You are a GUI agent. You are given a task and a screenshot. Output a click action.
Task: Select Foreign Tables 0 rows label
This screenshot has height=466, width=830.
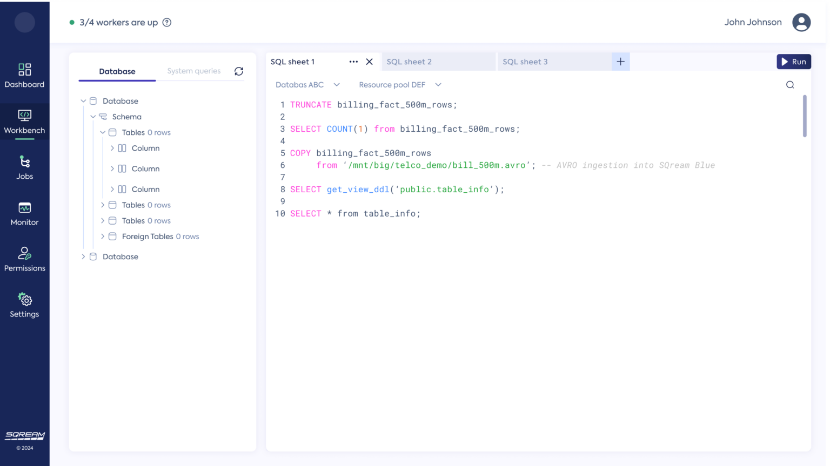point(160,237)
